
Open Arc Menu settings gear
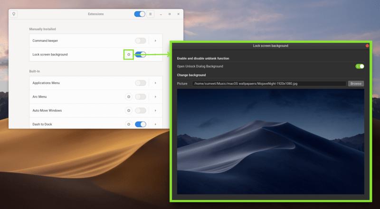(128, 97)
